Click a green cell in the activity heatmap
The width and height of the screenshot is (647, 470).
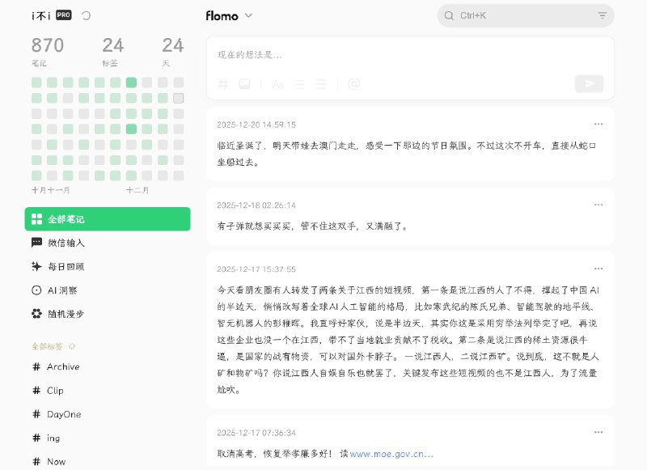[129, 82]
